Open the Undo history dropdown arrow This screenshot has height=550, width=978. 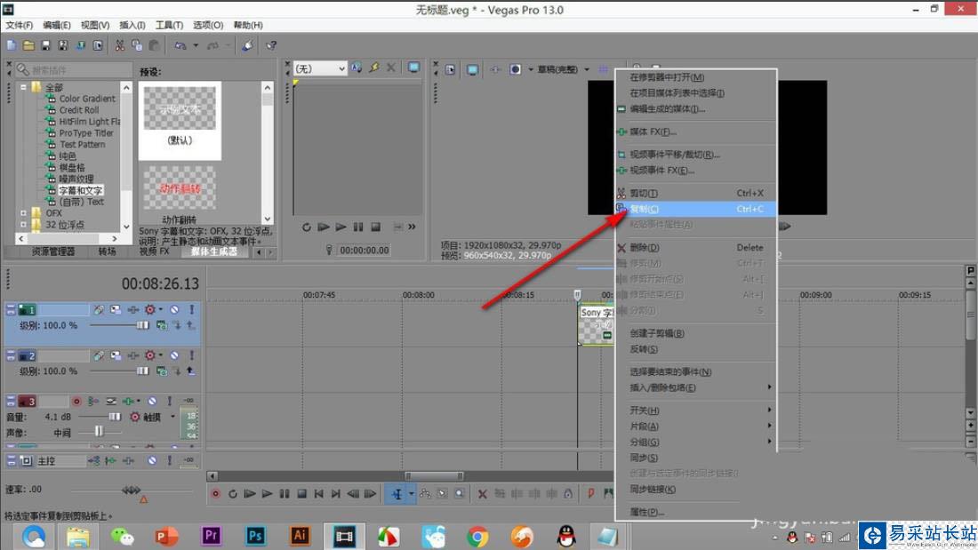click(x=196, y=45)
